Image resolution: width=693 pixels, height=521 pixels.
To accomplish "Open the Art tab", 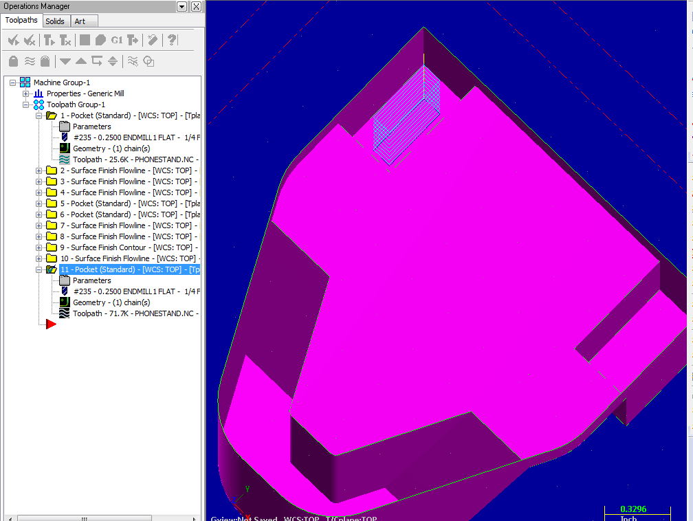I will (x=80, y=21).
